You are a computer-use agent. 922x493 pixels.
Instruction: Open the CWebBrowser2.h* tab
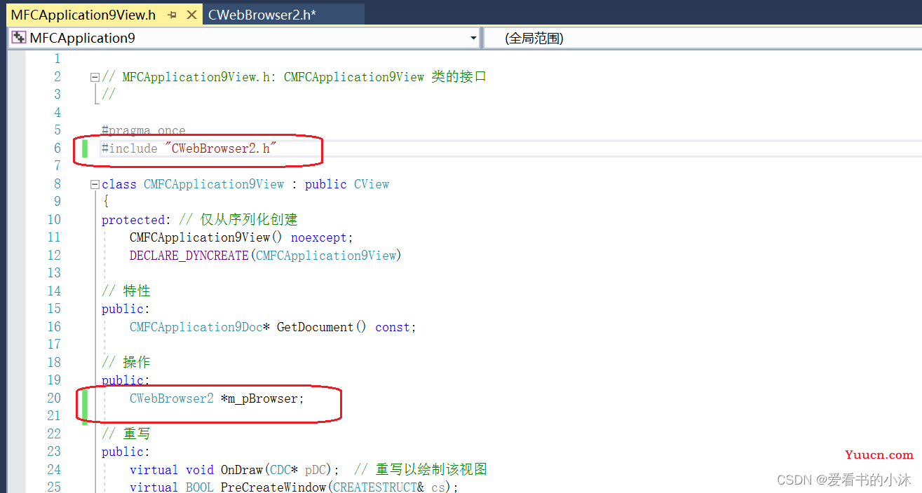pyautogui.click(x=262, y=15)
